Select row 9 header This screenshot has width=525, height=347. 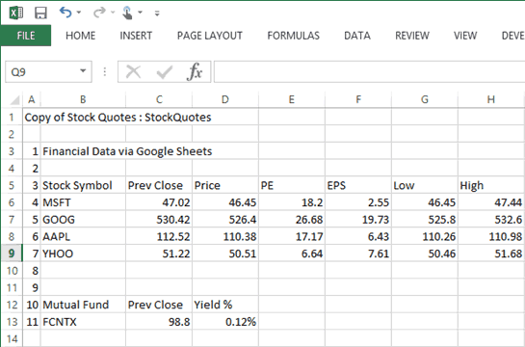coord(12,254)
